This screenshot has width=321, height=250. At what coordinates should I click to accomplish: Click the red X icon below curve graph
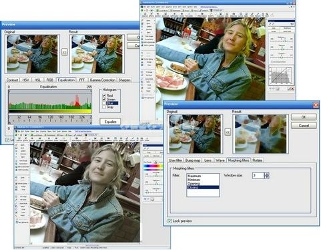coord(293,89)
